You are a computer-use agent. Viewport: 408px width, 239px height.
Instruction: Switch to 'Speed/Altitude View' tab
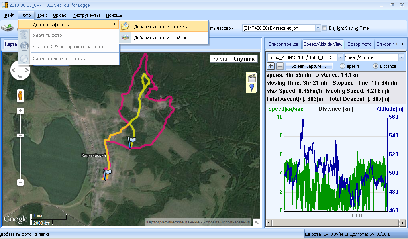tap(323, 44)
